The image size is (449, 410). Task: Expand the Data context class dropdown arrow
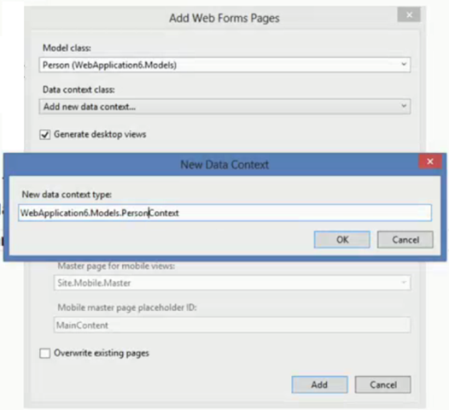(x=404, y=106)
